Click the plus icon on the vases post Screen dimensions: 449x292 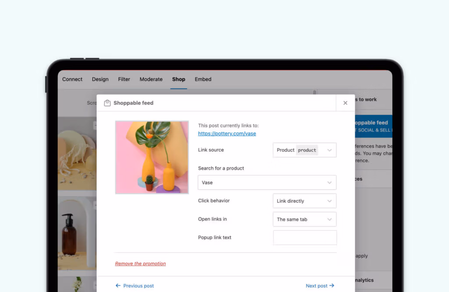click(95, 125)
